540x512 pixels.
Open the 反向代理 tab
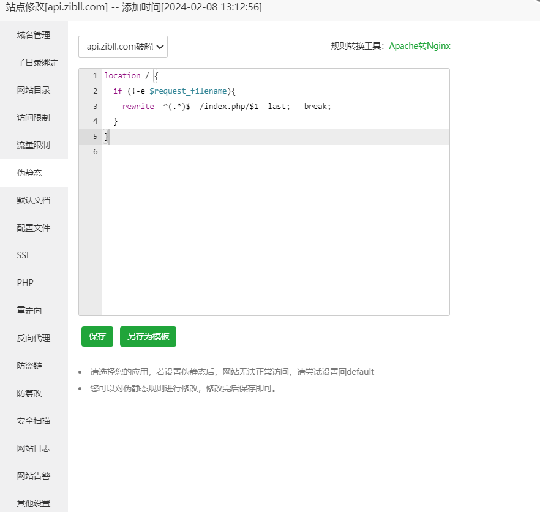coord(34,337)
